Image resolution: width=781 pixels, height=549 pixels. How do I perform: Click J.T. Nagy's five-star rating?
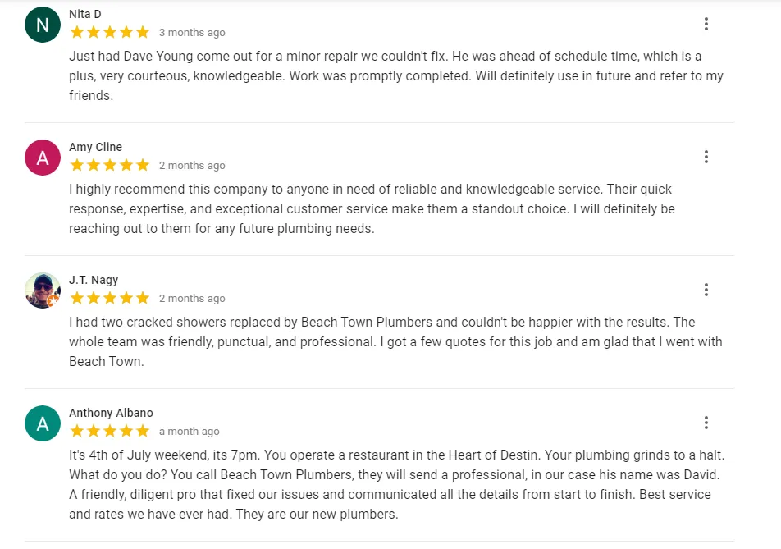[x=110, y=298]
